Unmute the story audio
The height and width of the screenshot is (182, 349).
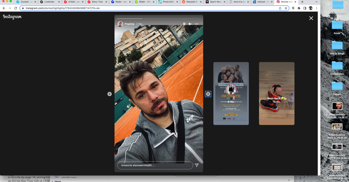(x=190, y=24)
